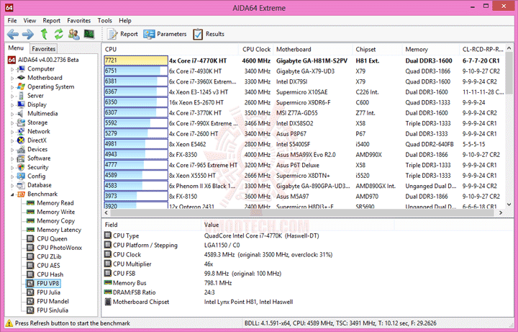Collapse the Benchmark tree node
Viewport: 518px width, 332px height.
tap(12, 194)
